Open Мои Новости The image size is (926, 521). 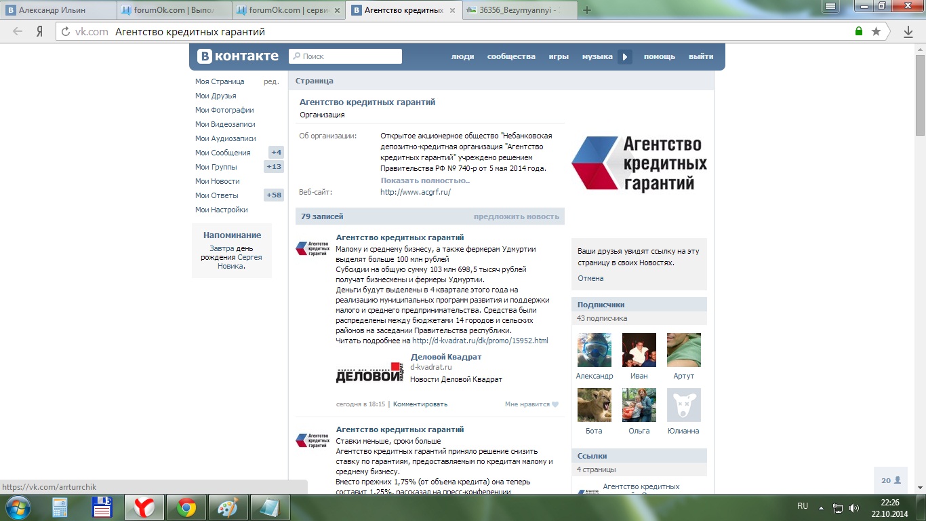(x=218, y=181)
